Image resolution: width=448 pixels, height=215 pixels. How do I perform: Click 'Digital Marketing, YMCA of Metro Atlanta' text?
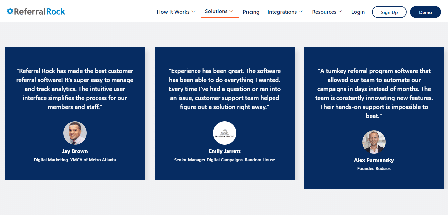(x=75, y=160)
